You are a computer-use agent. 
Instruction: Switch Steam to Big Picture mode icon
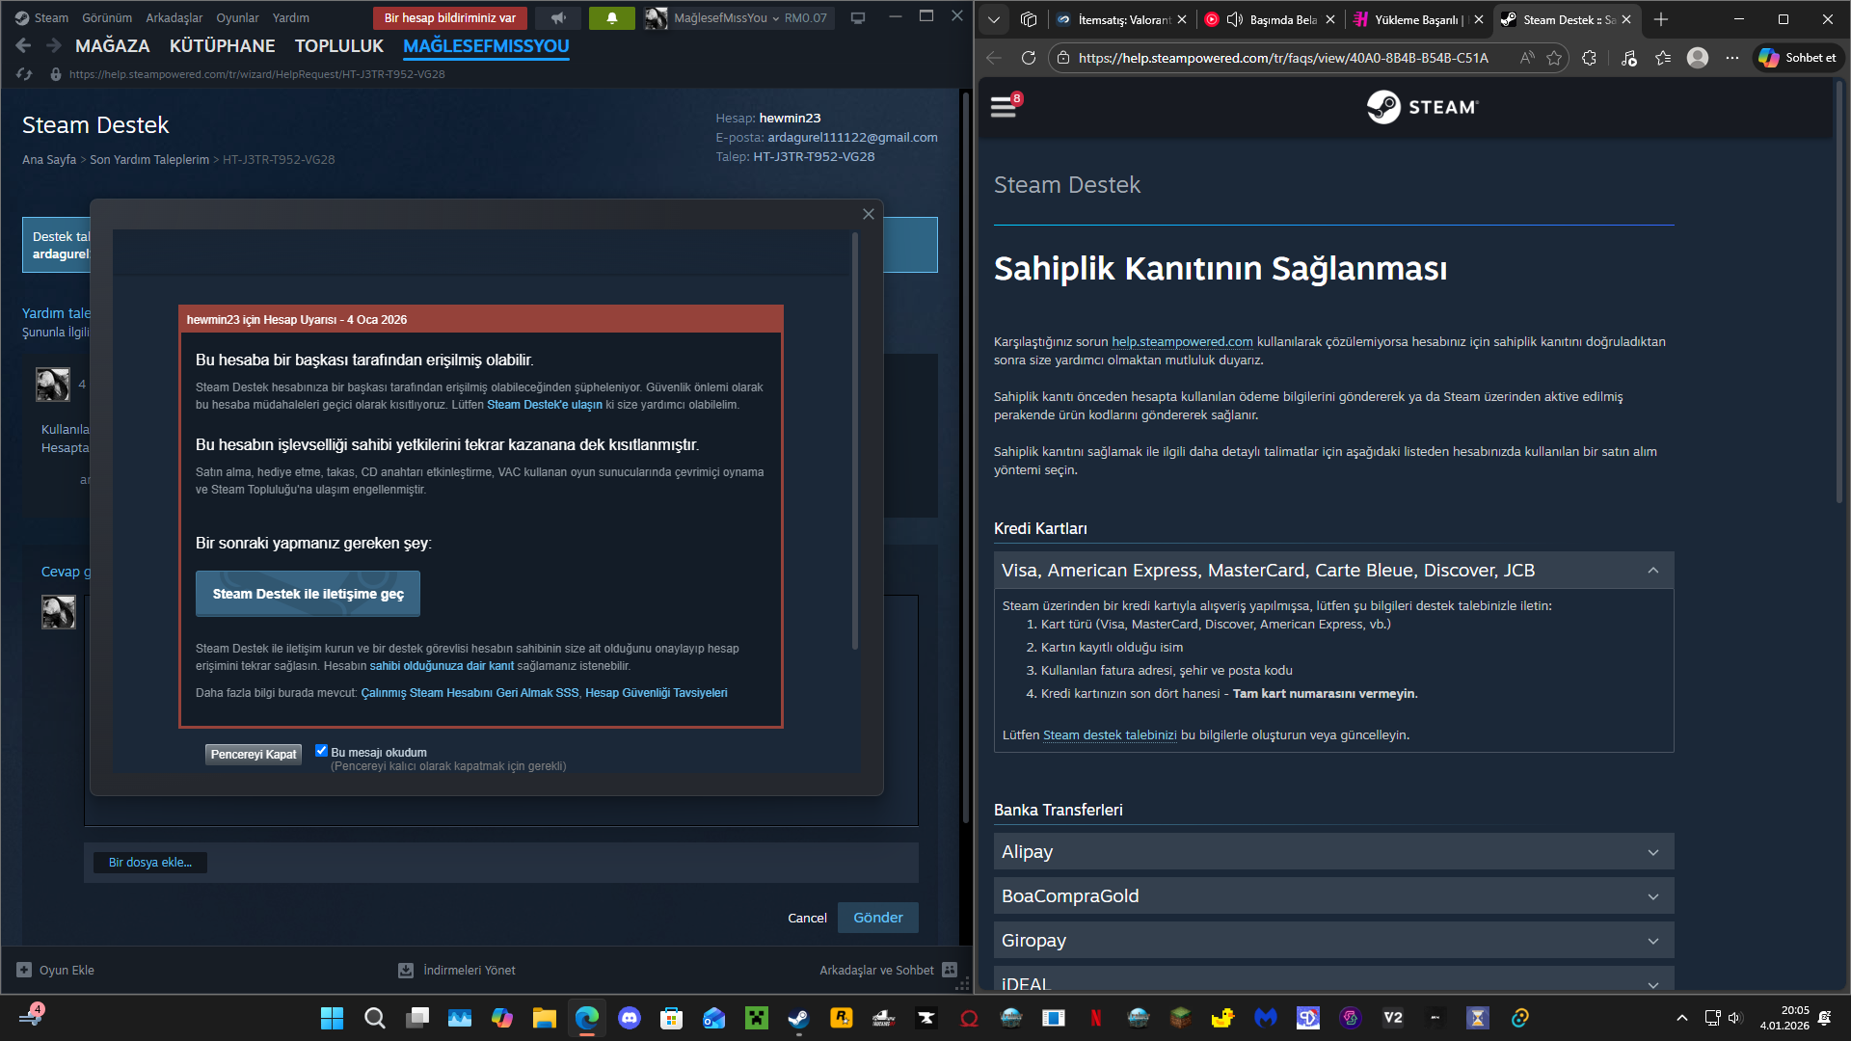pyautogui.click(x=858, y=18)
